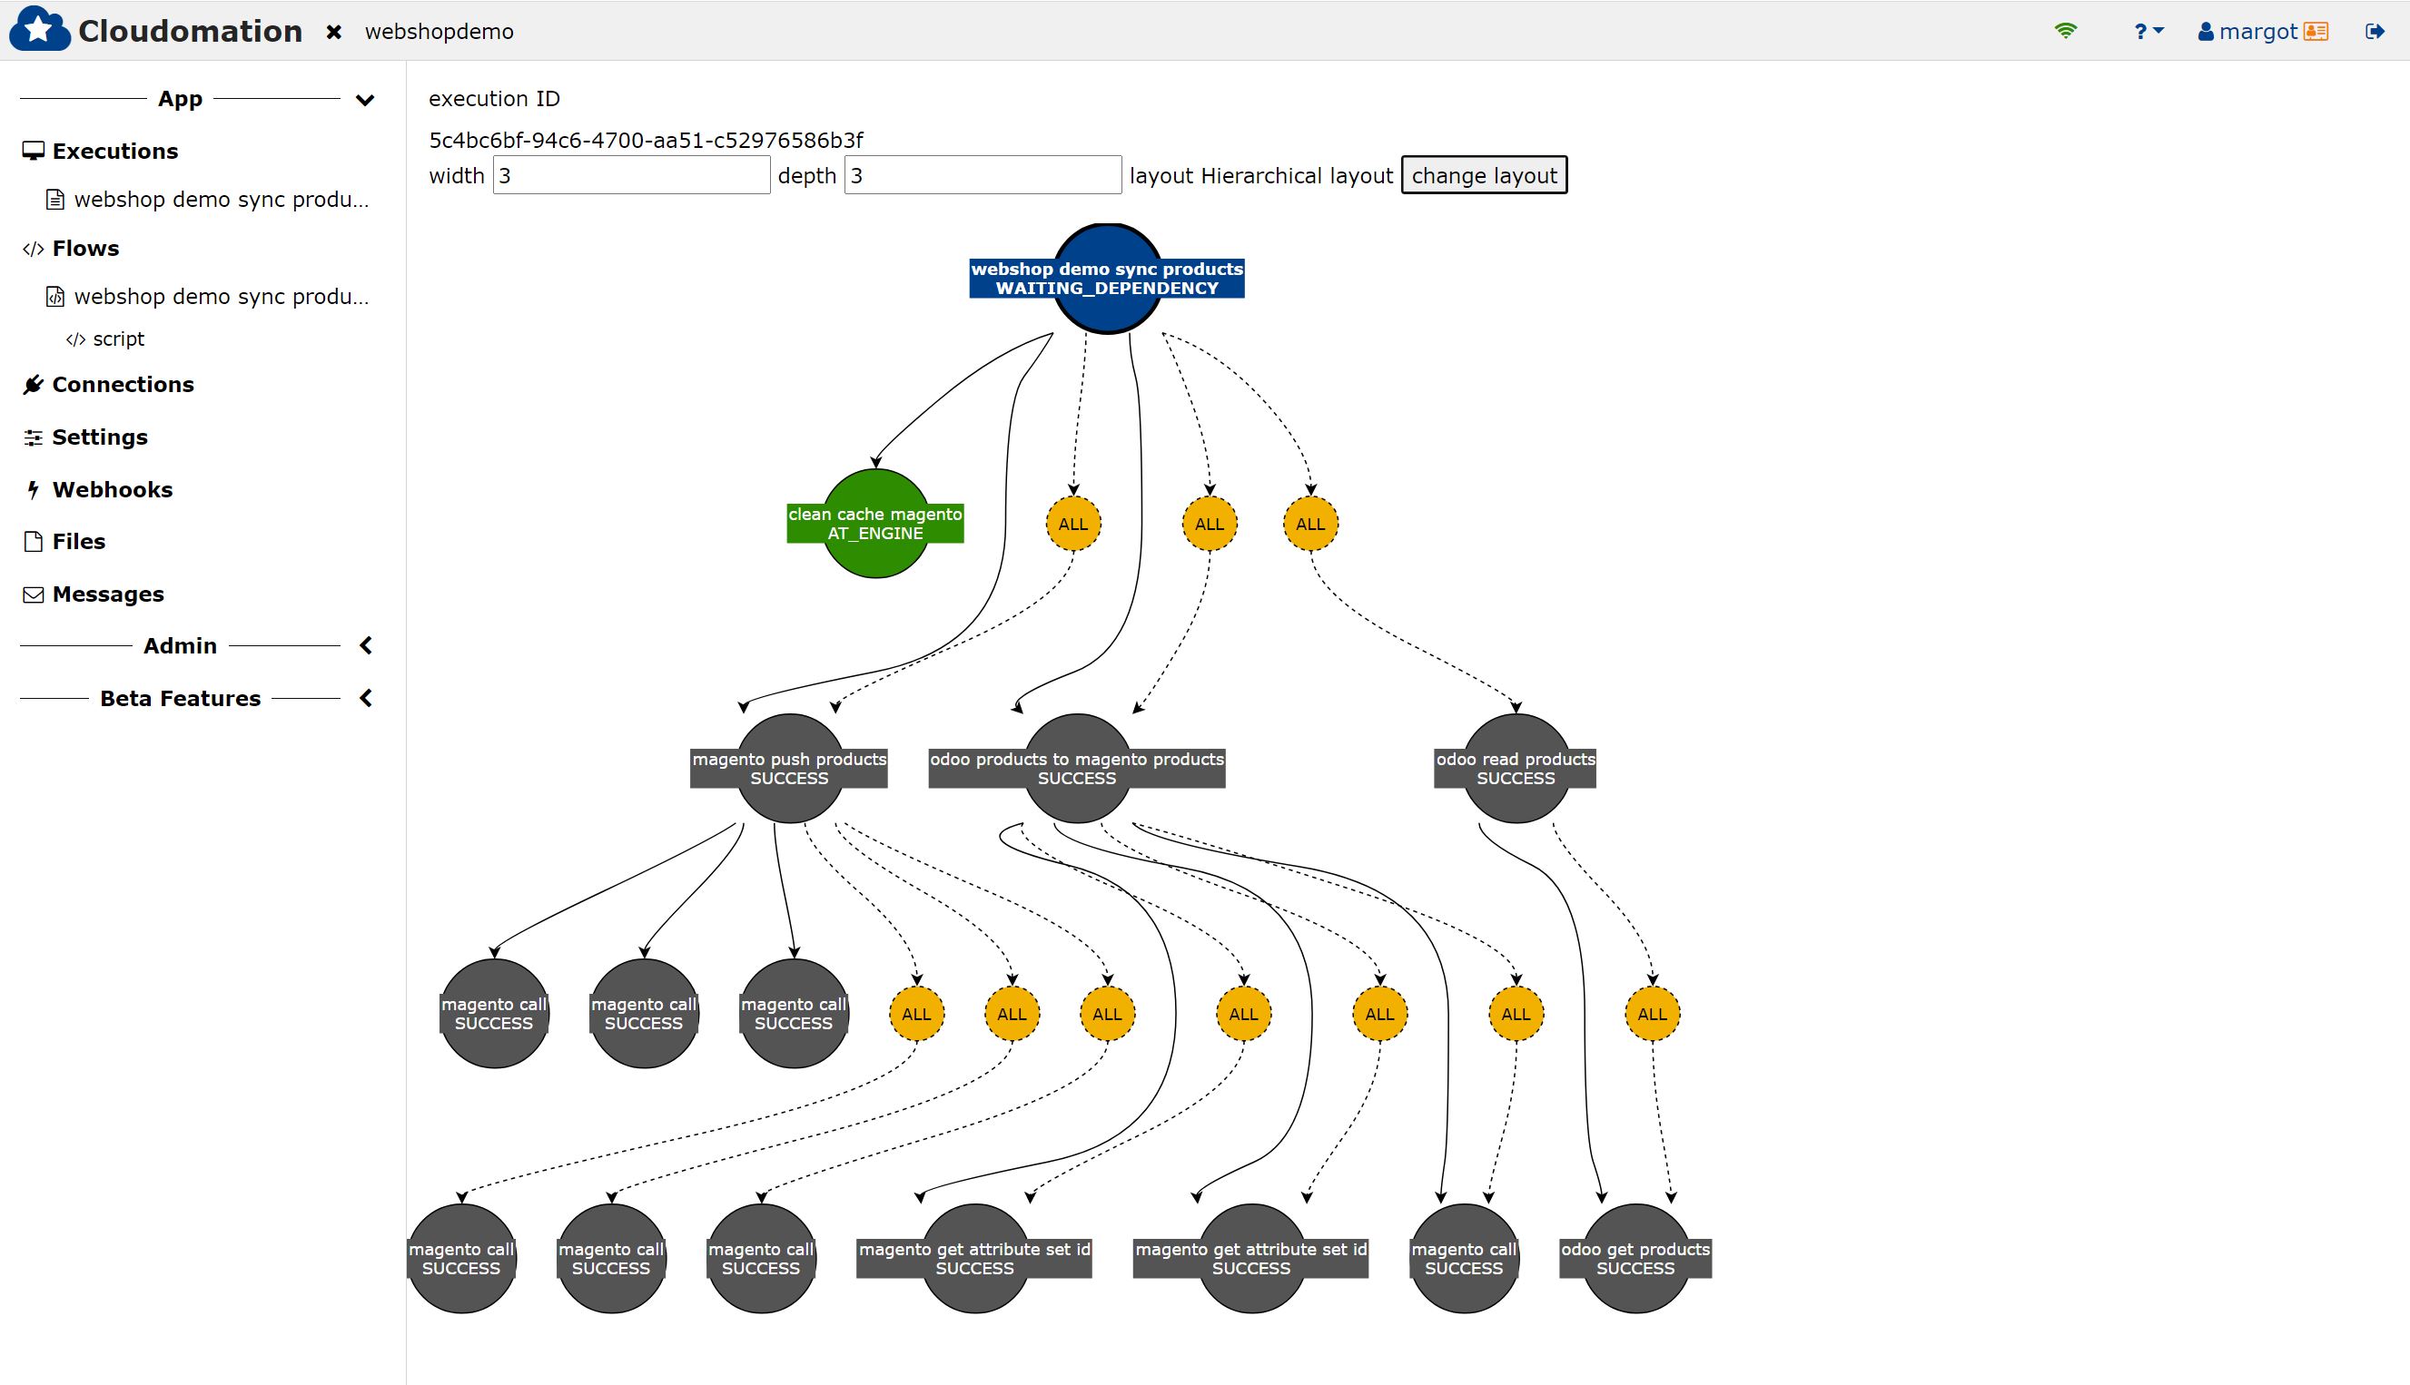Select the odoo products to magento products node

point(1076,769)
